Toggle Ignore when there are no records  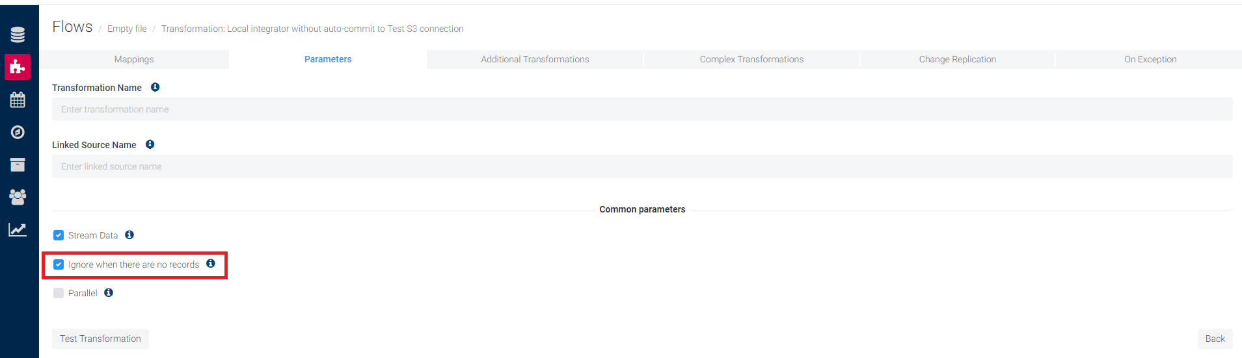pyautogui.click(x=59, y=264)
